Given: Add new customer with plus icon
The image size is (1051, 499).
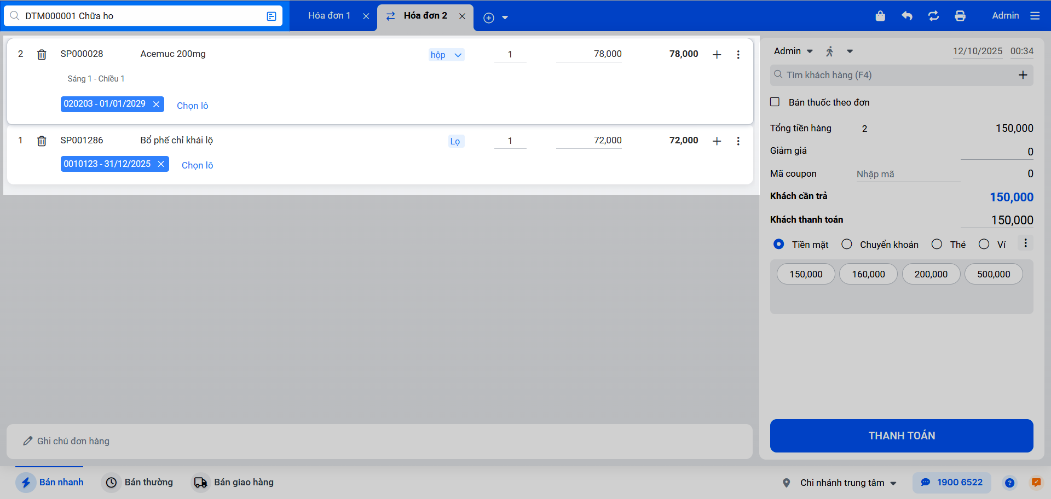Looking at the screenshot, I should (1023, 75).
